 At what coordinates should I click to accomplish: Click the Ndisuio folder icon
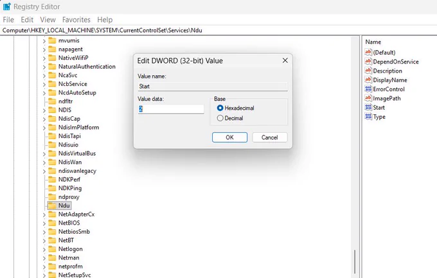(x=52, y=144)
